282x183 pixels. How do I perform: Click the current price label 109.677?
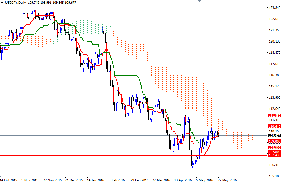click(x=274, y=136)
